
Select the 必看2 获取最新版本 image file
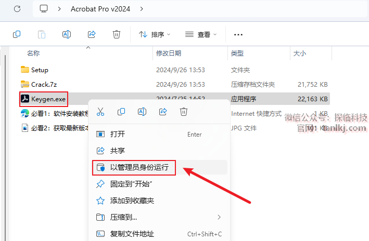(60, 128)
